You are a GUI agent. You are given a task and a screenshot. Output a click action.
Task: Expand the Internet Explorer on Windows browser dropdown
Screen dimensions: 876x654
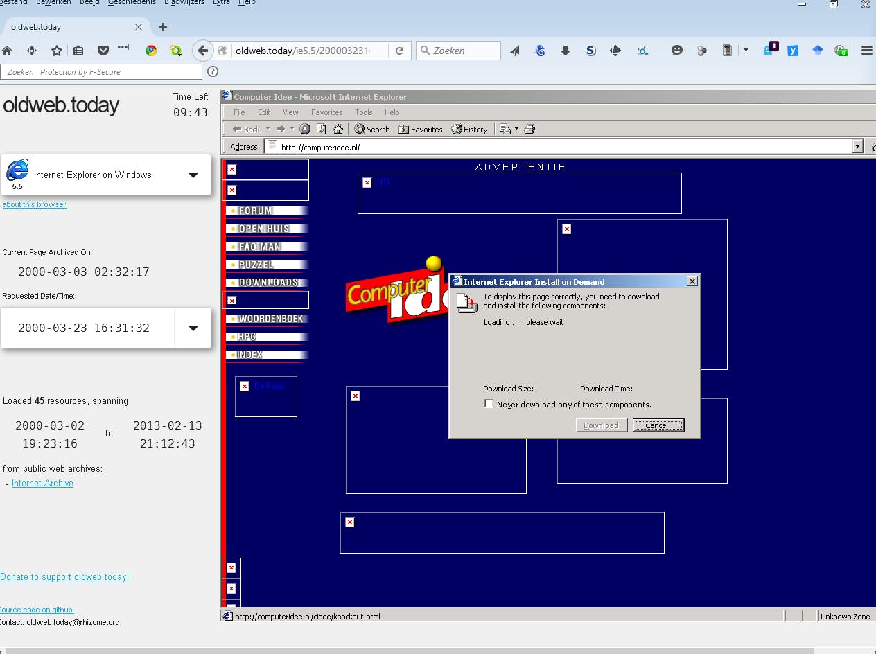(x=194, y=175)
